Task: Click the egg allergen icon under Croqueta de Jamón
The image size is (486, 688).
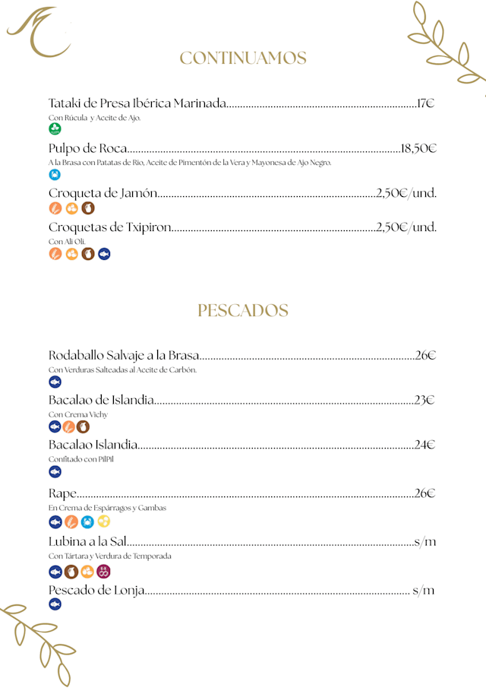Action: [71, 208]
